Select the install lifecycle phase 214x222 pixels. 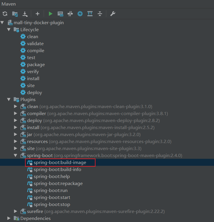[33, 78]
